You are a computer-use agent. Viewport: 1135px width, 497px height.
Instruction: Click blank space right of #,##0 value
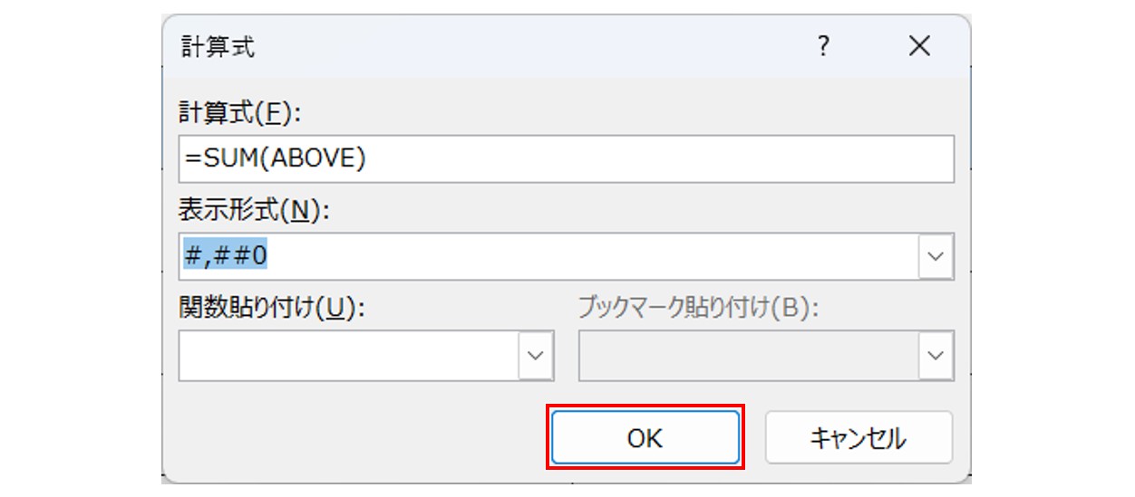pyautogui.click(x=589, y=257)
